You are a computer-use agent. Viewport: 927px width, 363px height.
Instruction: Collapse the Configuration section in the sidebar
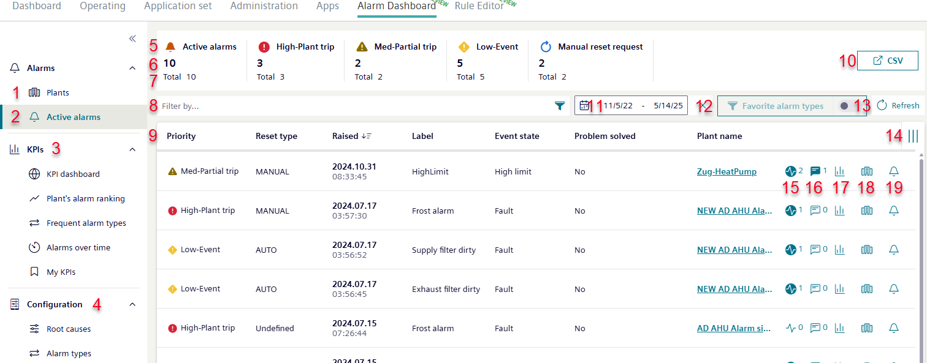[132, 304]
